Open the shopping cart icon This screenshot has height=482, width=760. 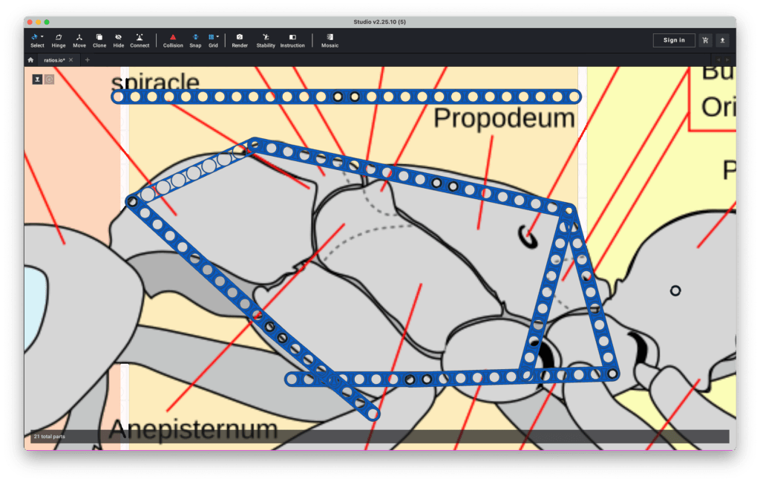pyautogui.click(x=705, y=40)
